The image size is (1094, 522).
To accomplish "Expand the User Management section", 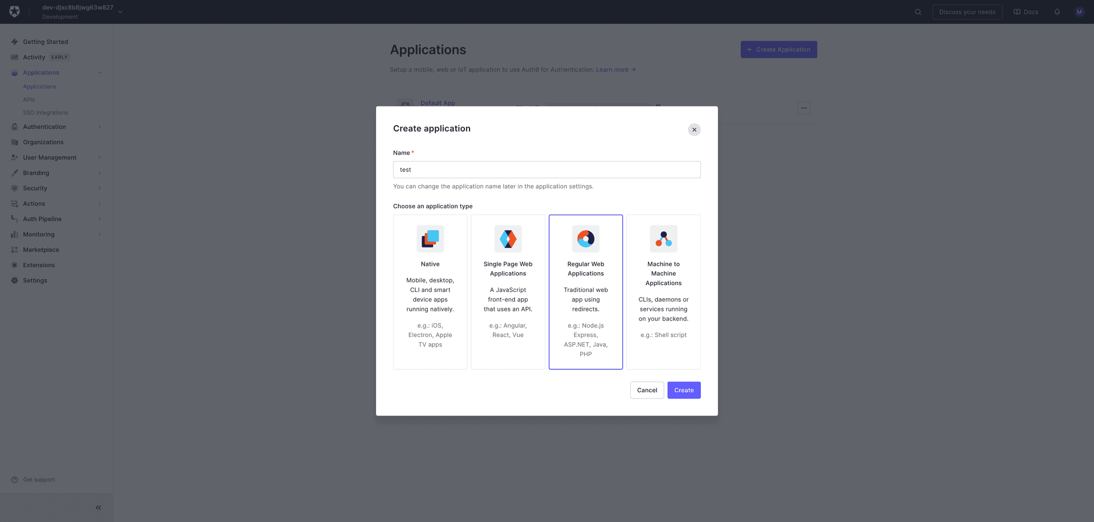I will tap(50, 158).
